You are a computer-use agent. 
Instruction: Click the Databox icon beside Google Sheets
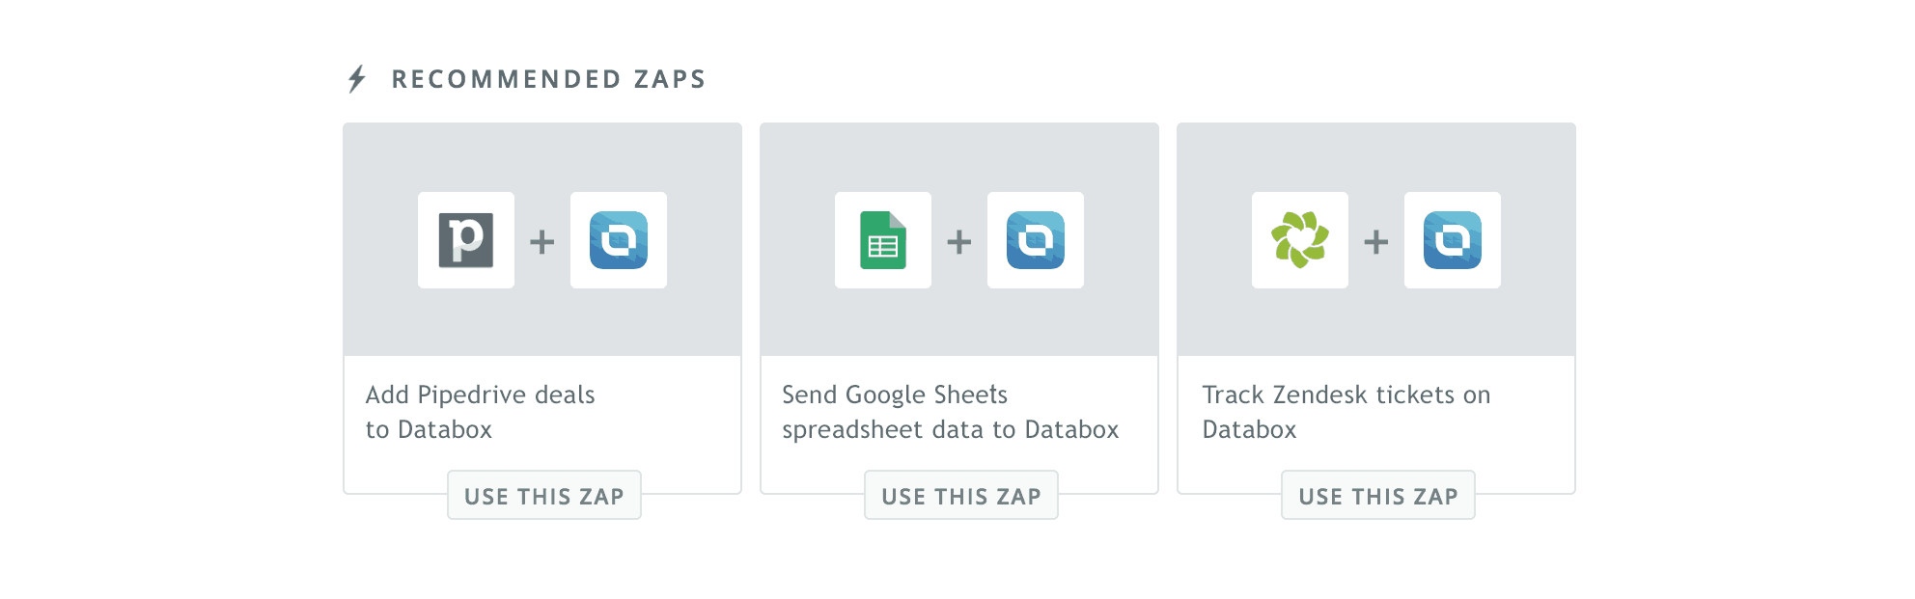tap(1036, 240)
